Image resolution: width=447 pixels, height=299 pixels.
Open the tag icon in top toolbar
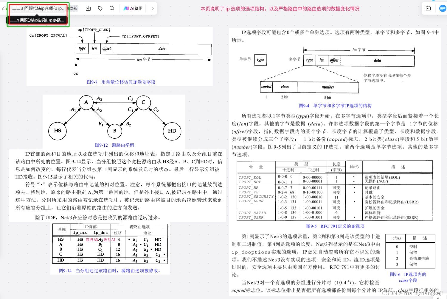(100, 8)
